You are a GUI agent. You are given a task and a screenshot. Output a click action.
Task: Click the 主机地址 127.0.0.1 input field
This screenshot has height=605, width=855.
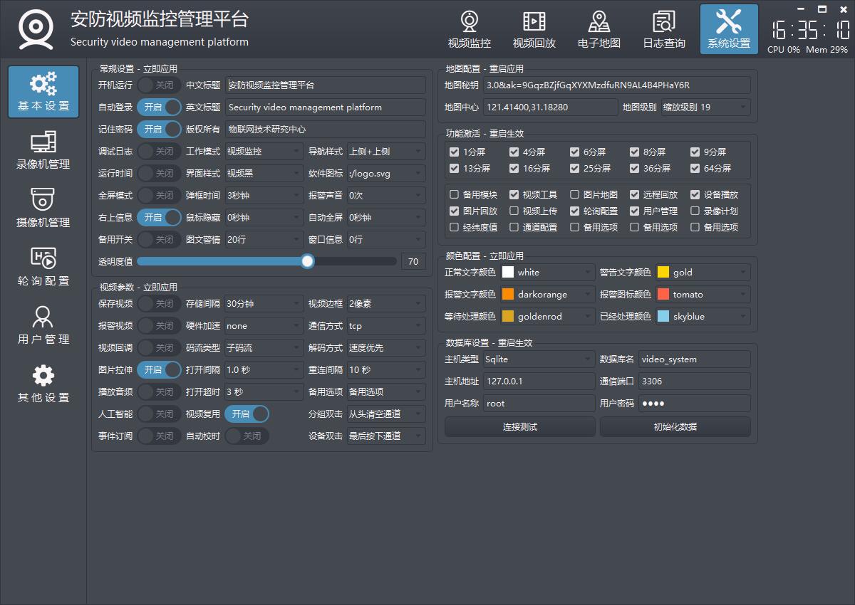538,382
